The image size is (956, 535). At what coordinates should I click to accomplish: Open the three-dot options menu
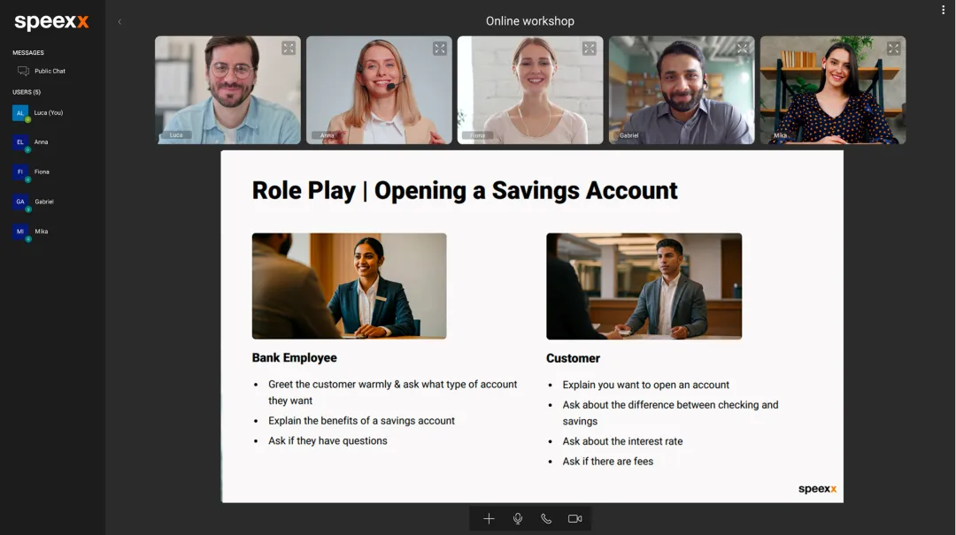[944, 10]
